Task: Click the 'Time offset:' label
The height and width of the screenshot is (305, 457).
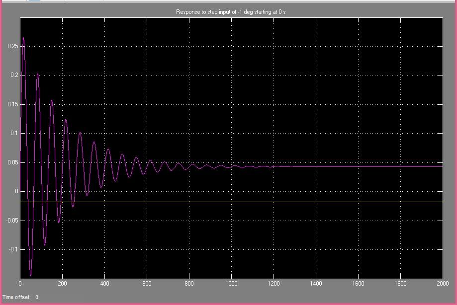Action: click(16, 297)
